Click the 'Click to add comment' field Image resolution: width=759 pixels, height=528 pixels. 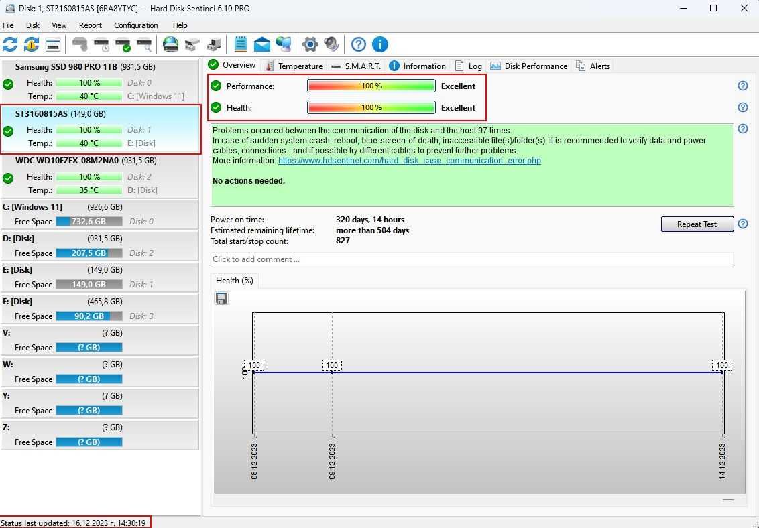point(472,259)
